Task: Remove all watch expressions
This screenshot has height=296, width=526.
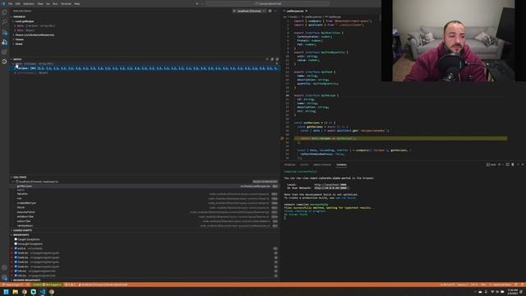Action: tap(277, 59)
